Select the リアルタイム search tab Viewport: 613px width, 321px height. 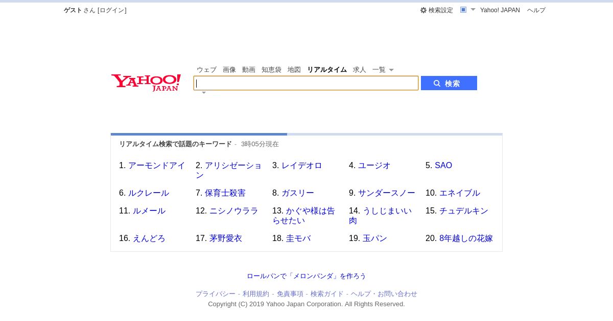pyautogui.click(x=327, y=70)
